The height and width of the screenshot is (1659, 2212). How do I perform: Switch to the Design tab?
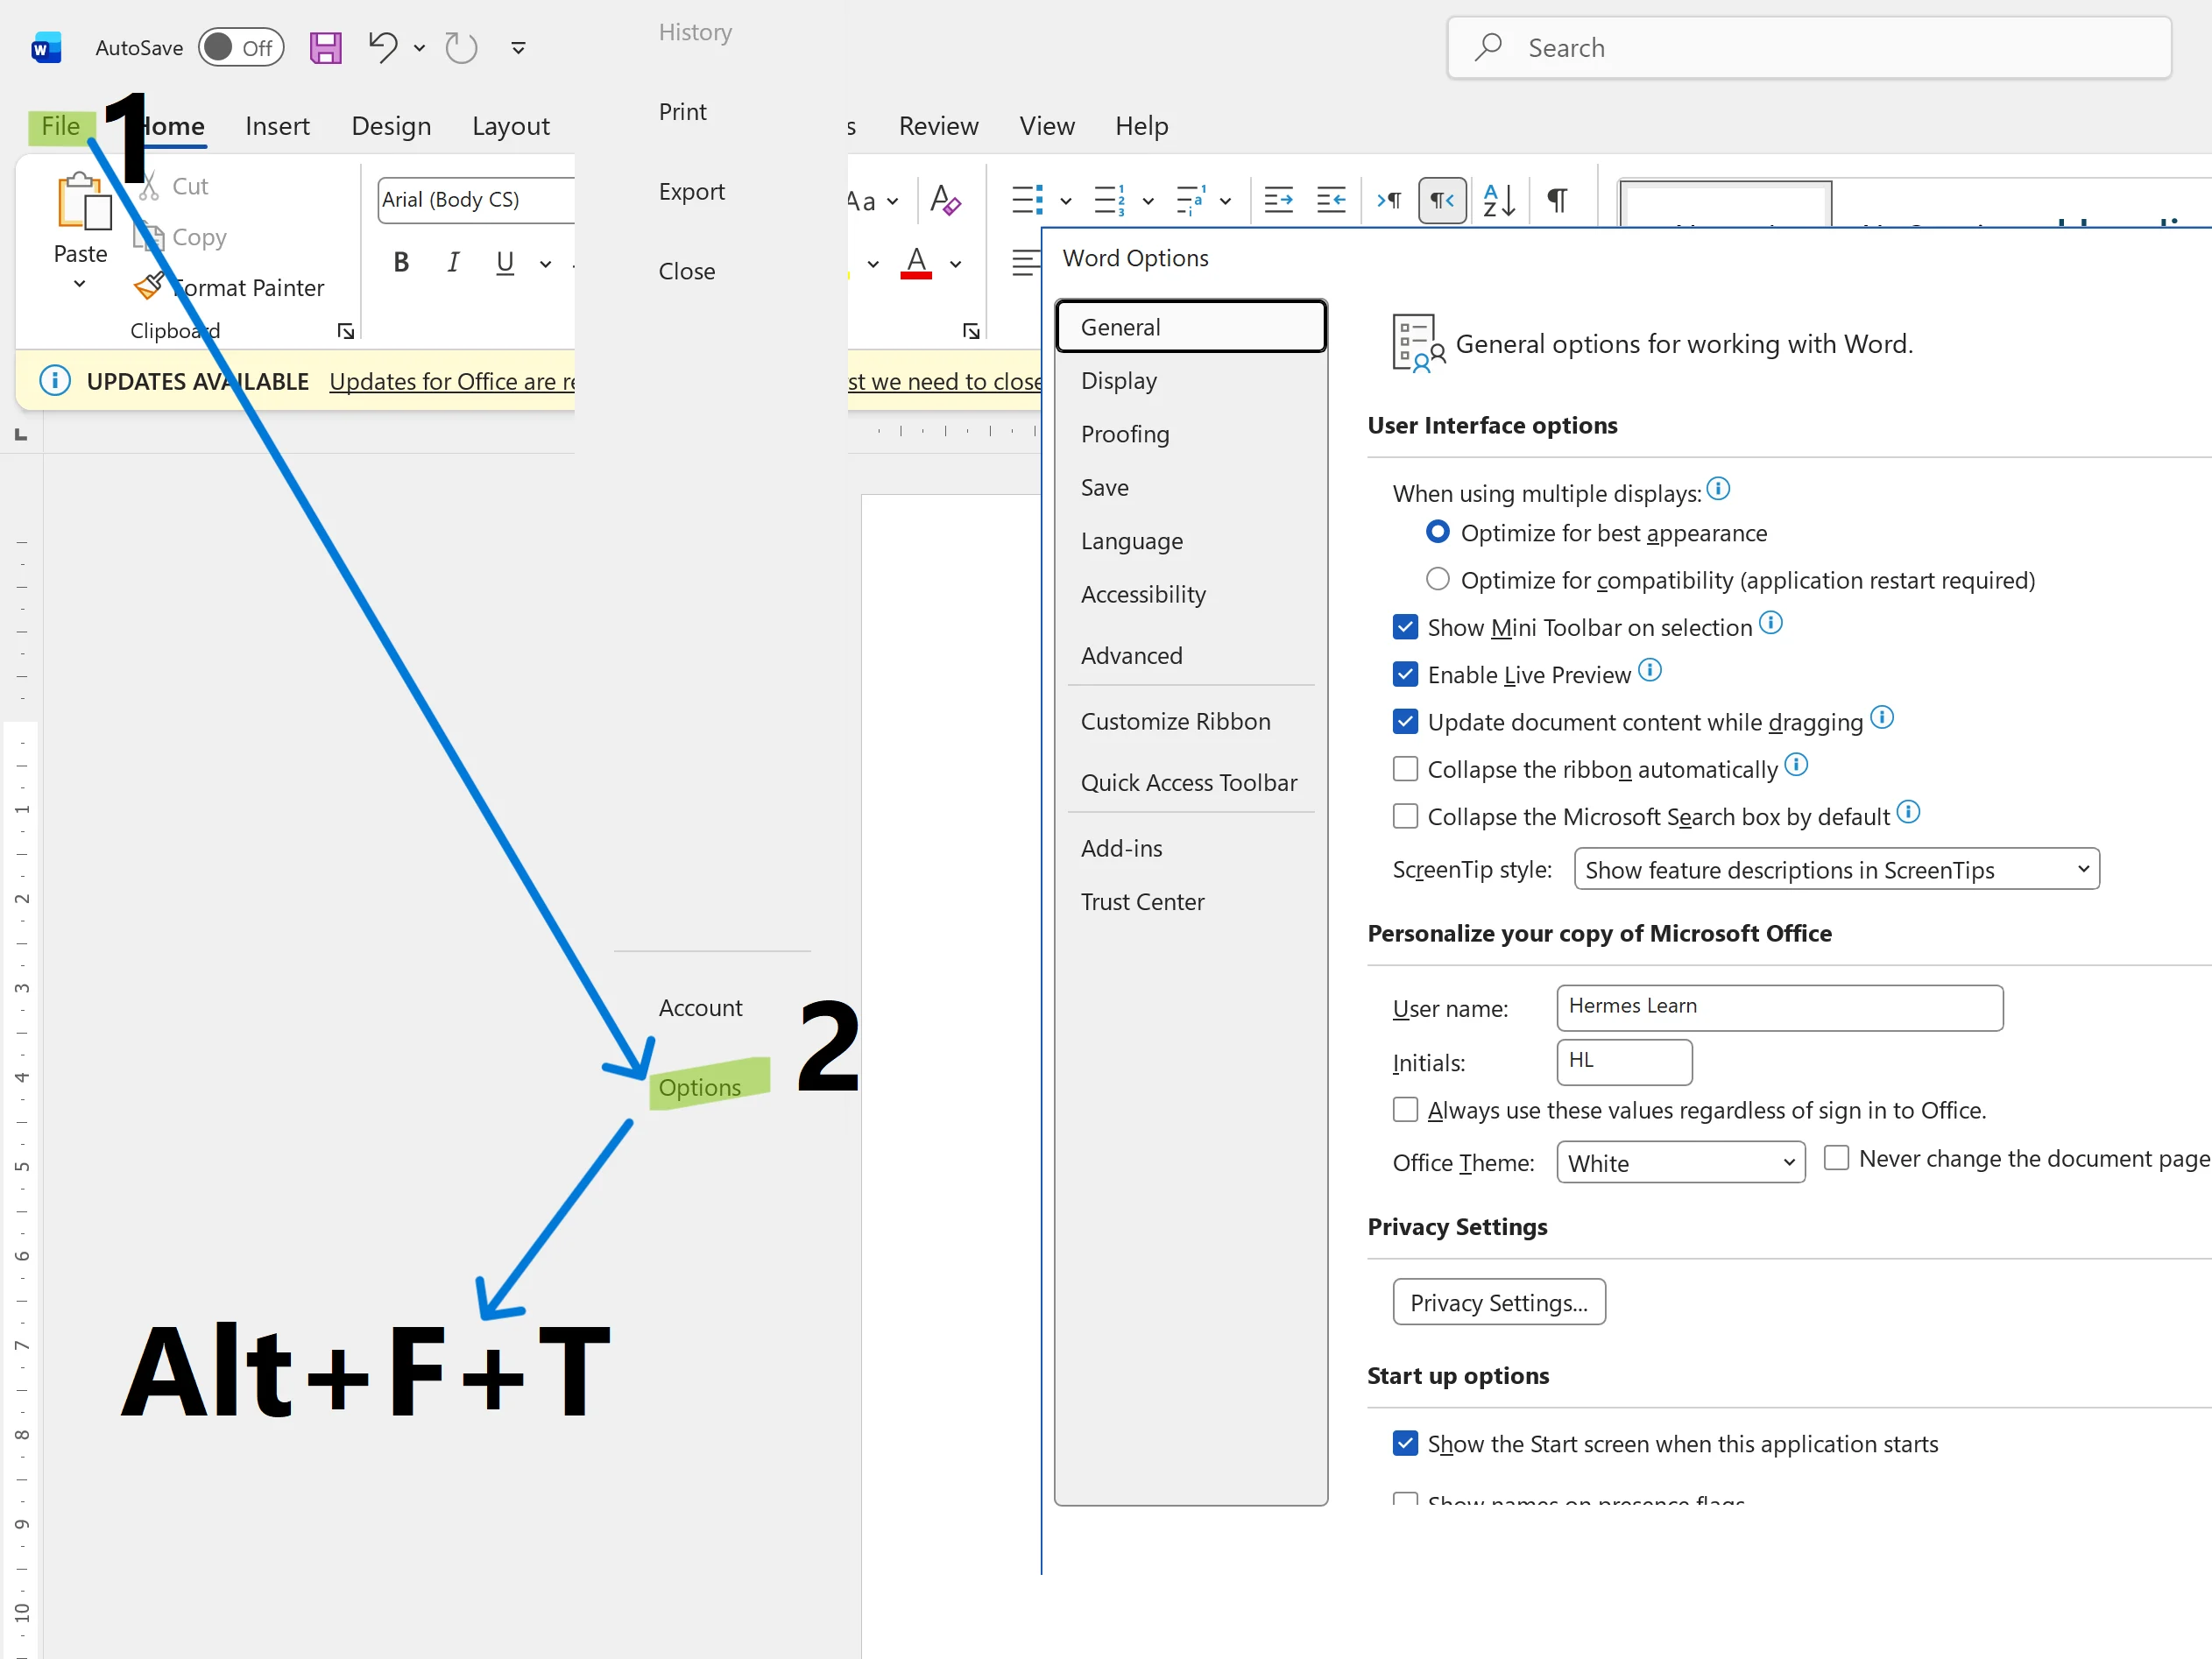[x=391, y=126]
